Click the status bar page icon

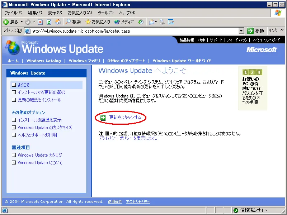[5, 210]
